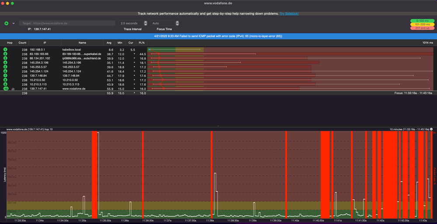
Task: Click the PL% column header
Action: pos(142,43)
